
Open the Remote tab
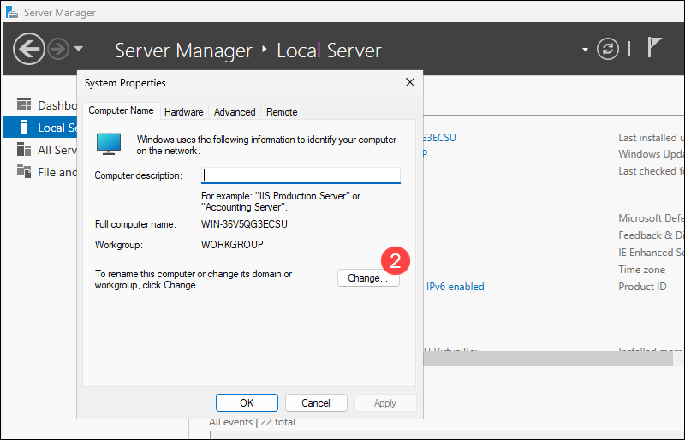[282, 112]
